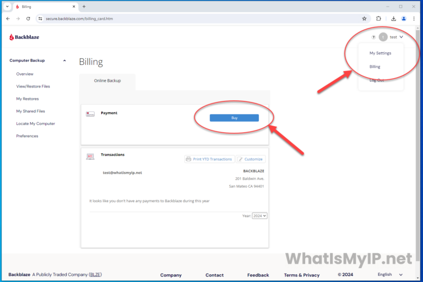Open Terms & Privacy footer link
423x282 pixels.
pyautogui.click(x=302, y=275)
